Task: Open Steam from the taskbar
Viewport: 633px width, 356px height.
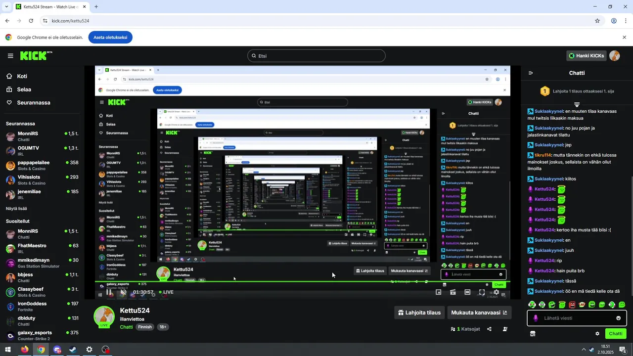Action: [73, 350]
